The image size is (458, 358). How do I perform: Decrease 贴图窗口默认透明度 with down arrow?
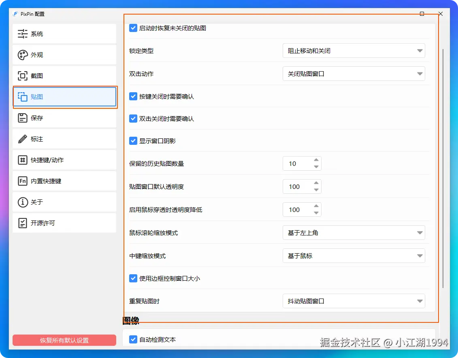tap(316, 190)
